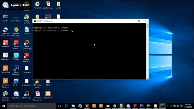Select the osp tutorials desktop shortcut

pyautogui.click(x=48, y=95)
